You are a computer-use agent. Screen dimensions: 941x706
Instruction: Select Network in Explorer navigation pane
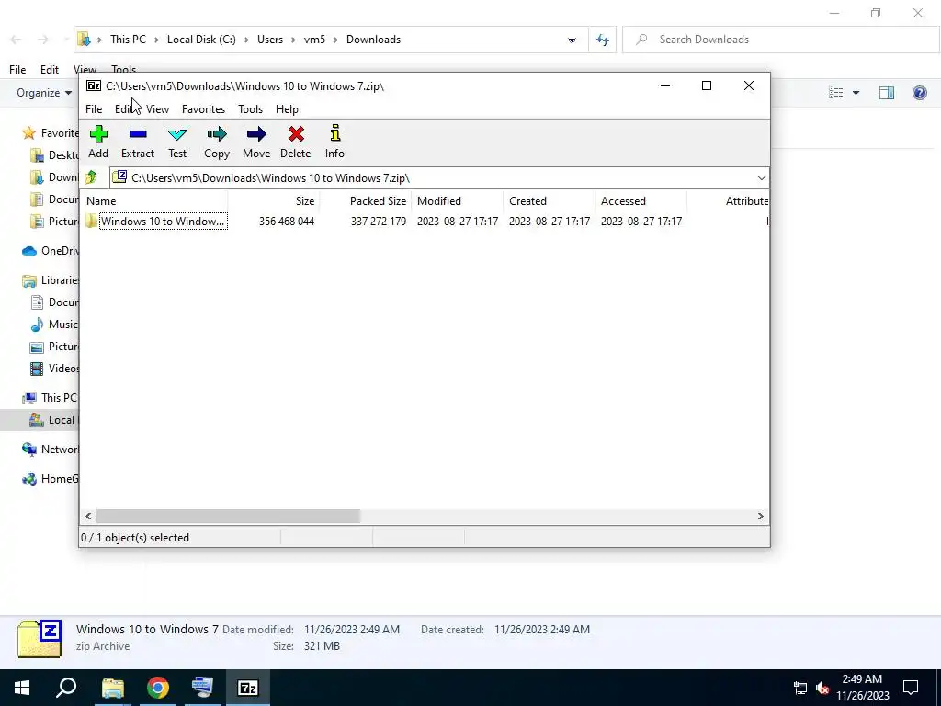[x=51, y=450]
